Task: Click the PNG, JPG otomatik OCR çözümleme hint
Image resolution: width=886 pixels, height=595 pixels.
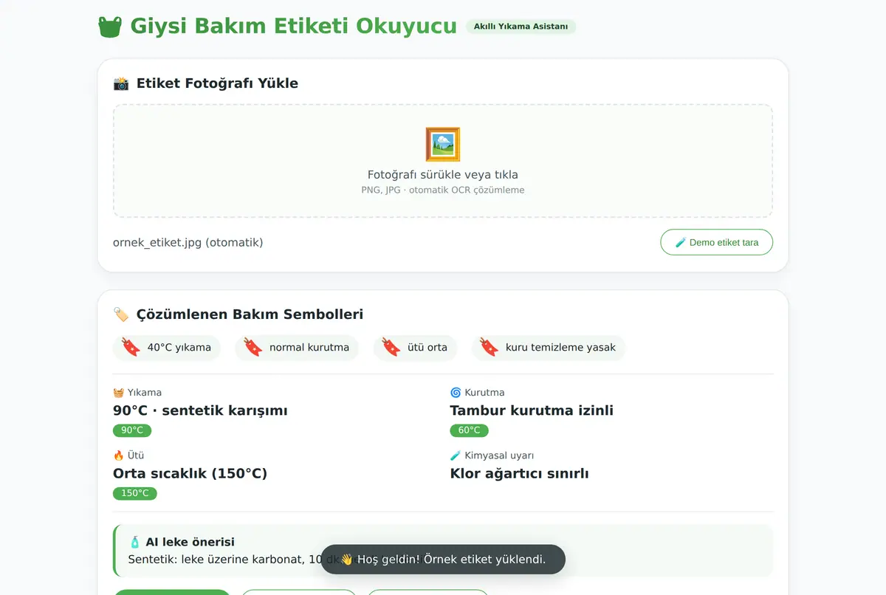Action: 443,190
